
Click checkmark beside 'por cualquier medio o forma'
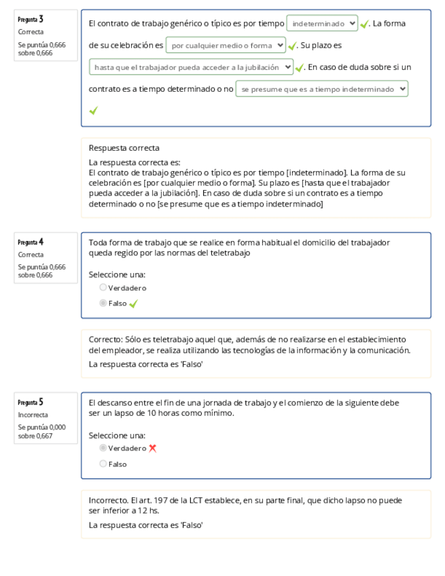[x=293, y=46]
